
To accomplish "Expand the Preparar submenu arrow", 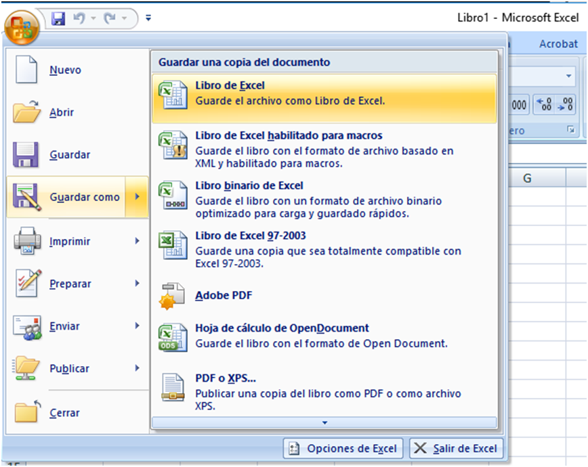I will pyautogui.click(x=138, y=284).
